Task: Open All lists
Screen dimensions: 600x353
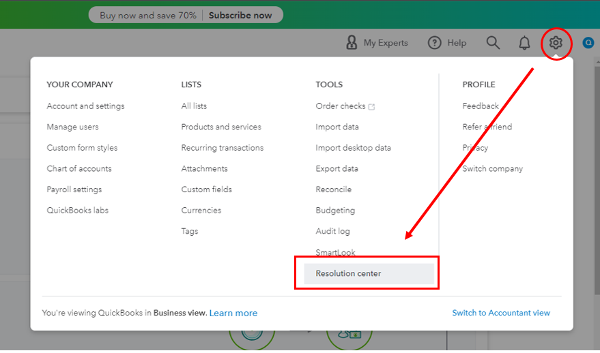Action: (194, 106)
